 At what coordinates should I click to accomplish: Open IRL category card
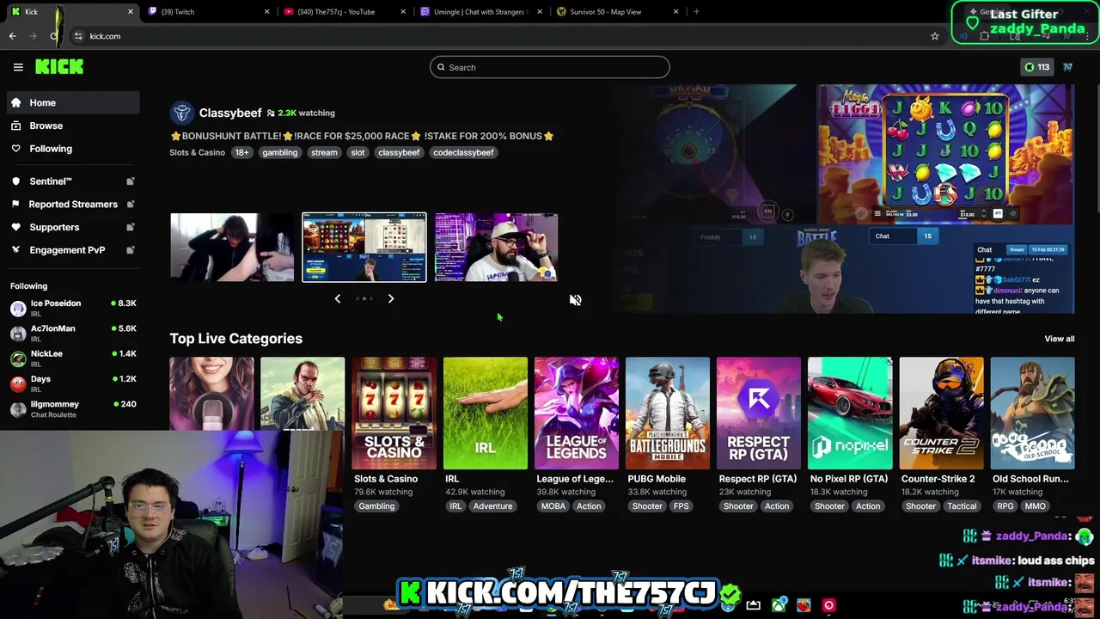tap(486, 414)
